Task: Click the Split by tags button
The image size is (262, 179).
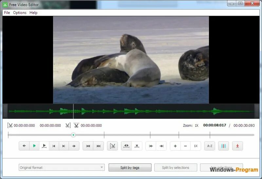Action: tap(130, 168)
